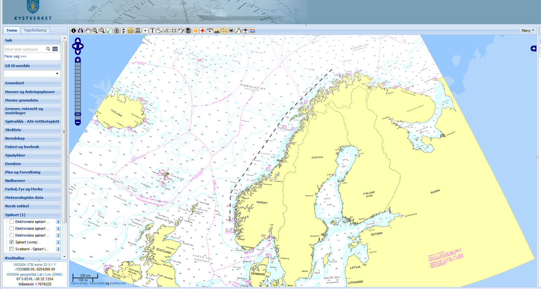Expand Havner og Ankringsplasser section

click(x=32, y=92)
